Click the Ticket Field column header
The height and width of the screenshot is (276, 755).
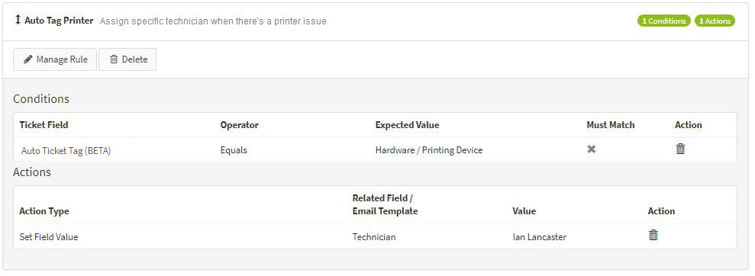(44, 124)
